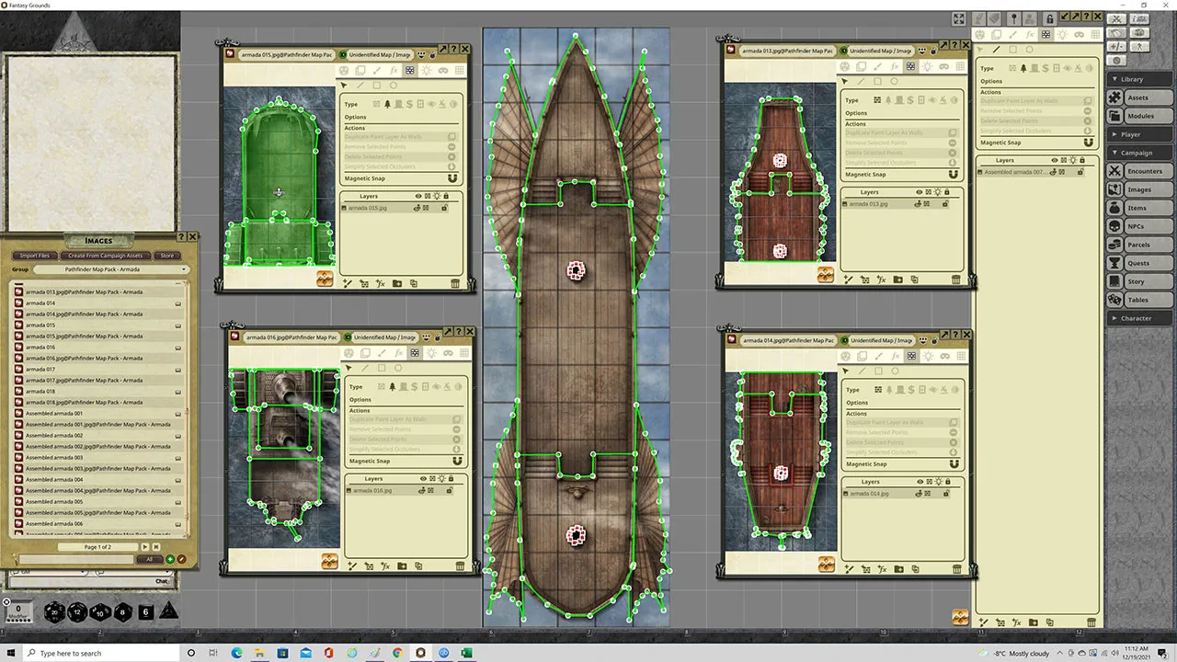Select the fx tool in armada 015 toolbar
Image resolution: width=1177 pixels, height=662 pixels.
(394, 70)
